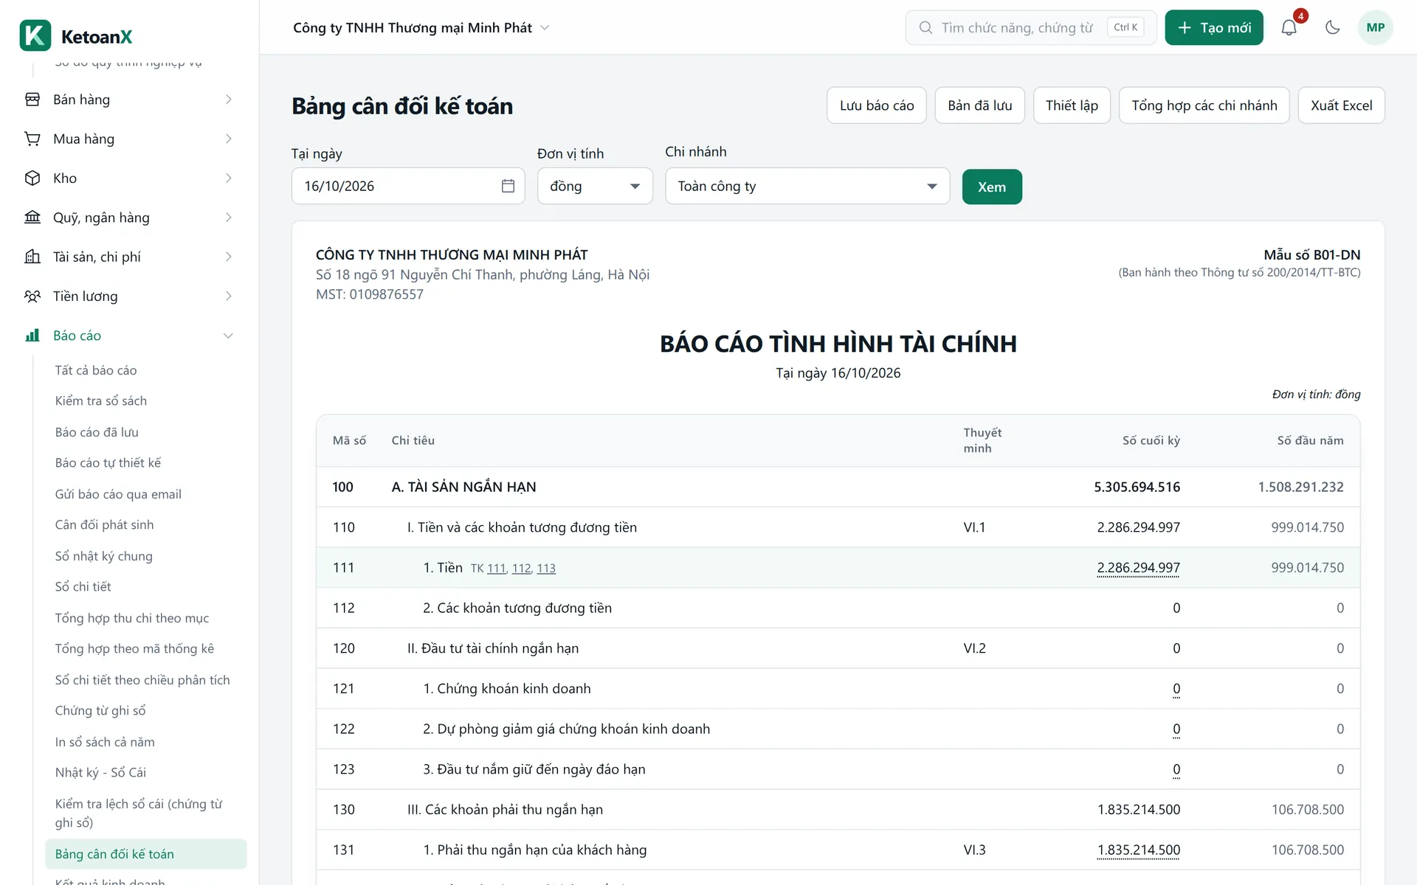Viewport: 1417px width, 885px height.
Task: Click 2.286.294.997 value in row 111
Action: click(1138, 568)
